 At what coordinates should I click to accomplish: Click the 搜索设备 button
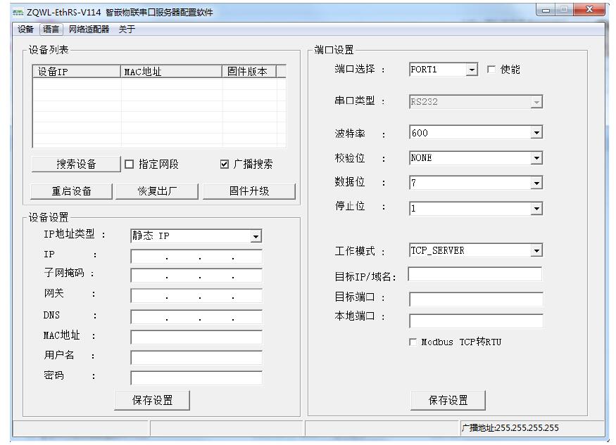coord(76,164)
